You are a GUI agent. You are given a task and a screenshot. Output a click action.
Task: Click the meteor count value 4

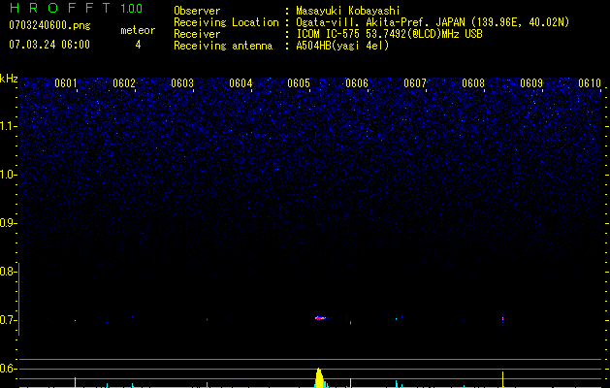(137, 45)
